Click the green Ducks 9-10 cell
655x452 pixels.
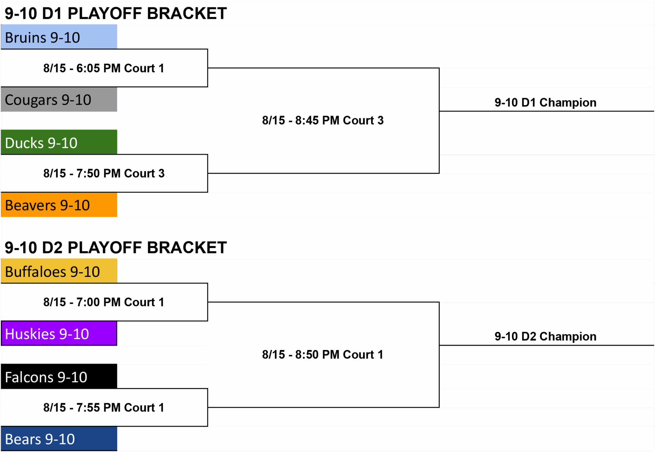coord(59,142)
